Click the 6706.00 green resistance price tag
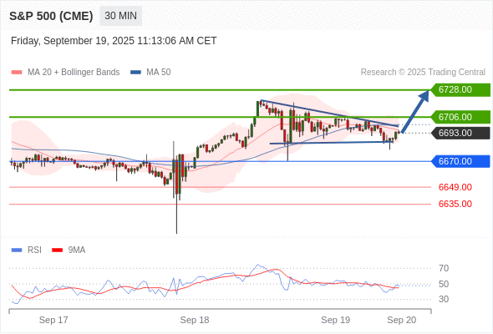Image resolution: width=493 pixels, height=334 pixels. [460, 117]
